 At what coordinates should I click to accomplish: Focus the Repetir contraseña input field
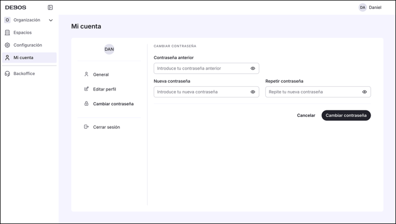pos(318,92)
